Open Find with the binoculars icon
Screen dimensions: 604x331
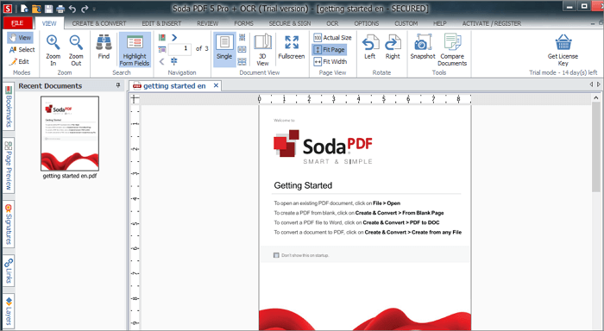tap(104, 47)
